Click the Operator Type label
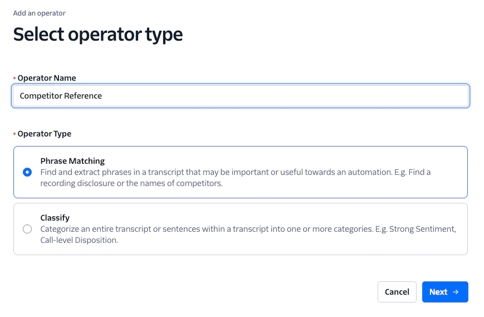 pos(45,134)
